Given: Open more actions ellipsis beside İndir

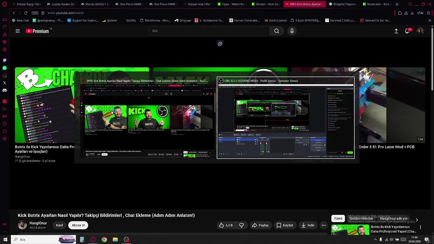Looking at the screenshot, I should (323, 225).
